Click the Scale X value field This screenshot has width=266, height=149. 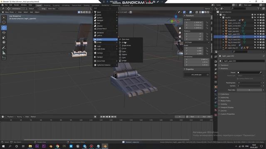coord(194,48)
